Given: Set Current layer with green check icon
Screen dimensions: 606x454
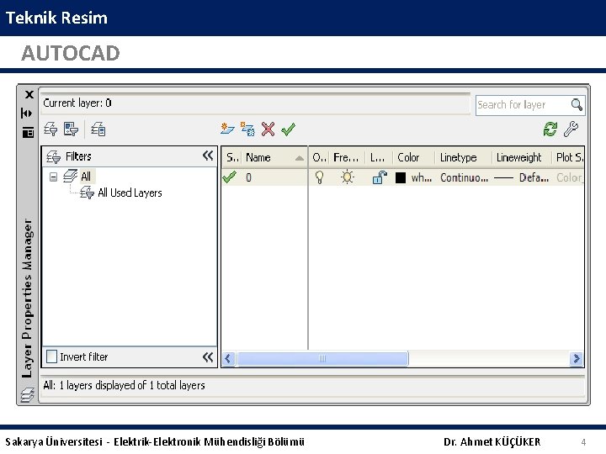Looking at the screenshot, I should pos(289,129).
